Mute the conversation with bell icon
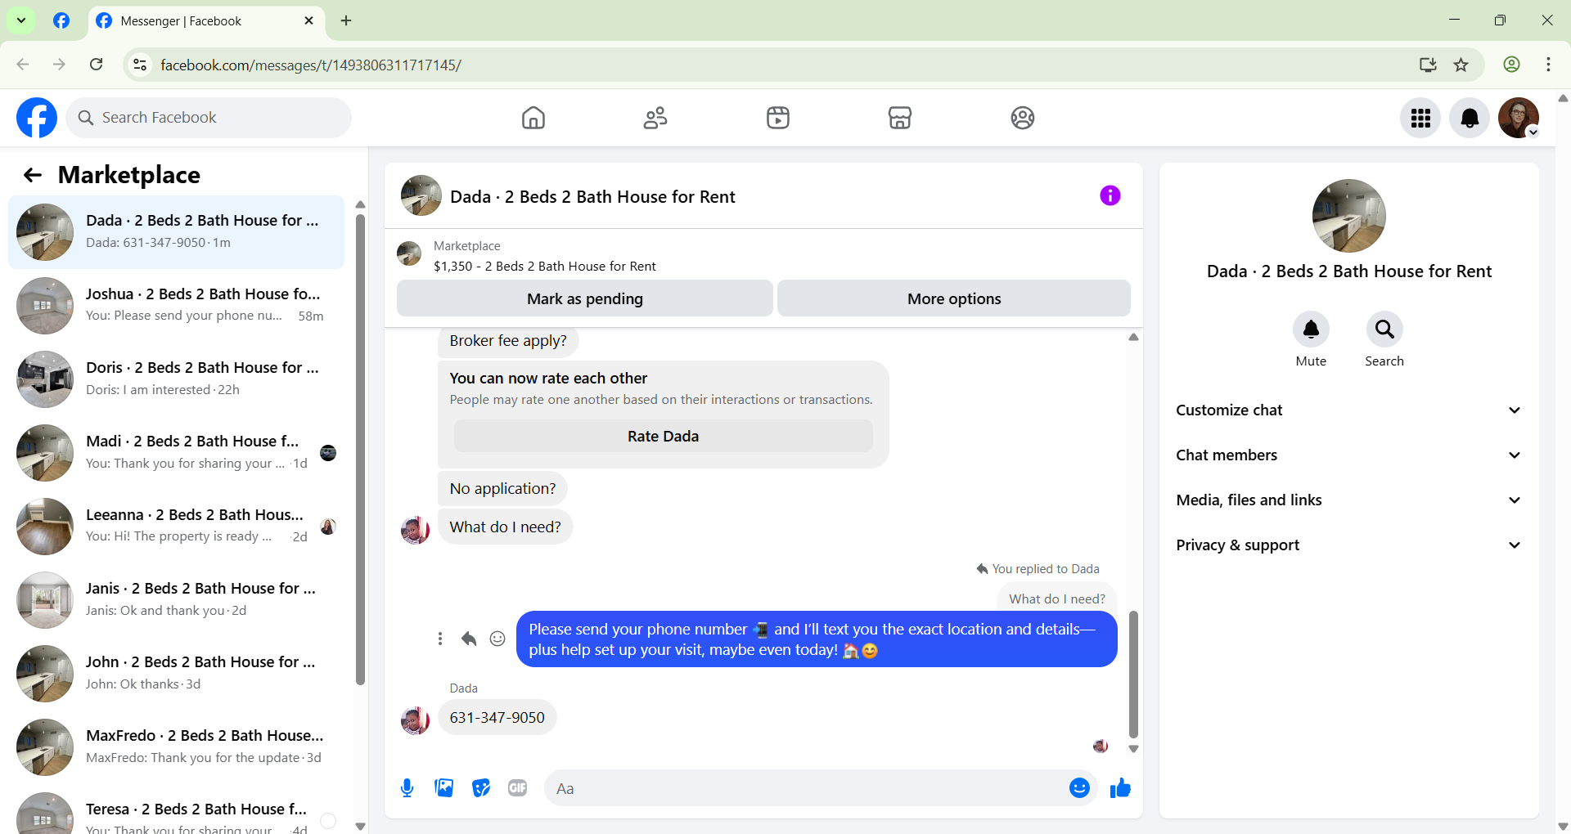 point(1311,330)
